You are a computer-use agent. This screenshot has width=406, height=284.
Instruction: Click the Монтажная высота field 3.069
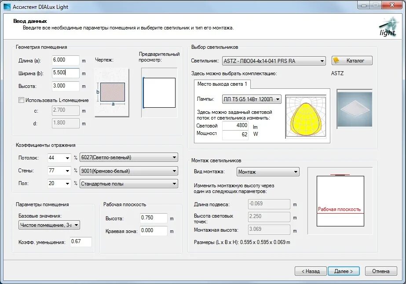[x=269, y=229]
